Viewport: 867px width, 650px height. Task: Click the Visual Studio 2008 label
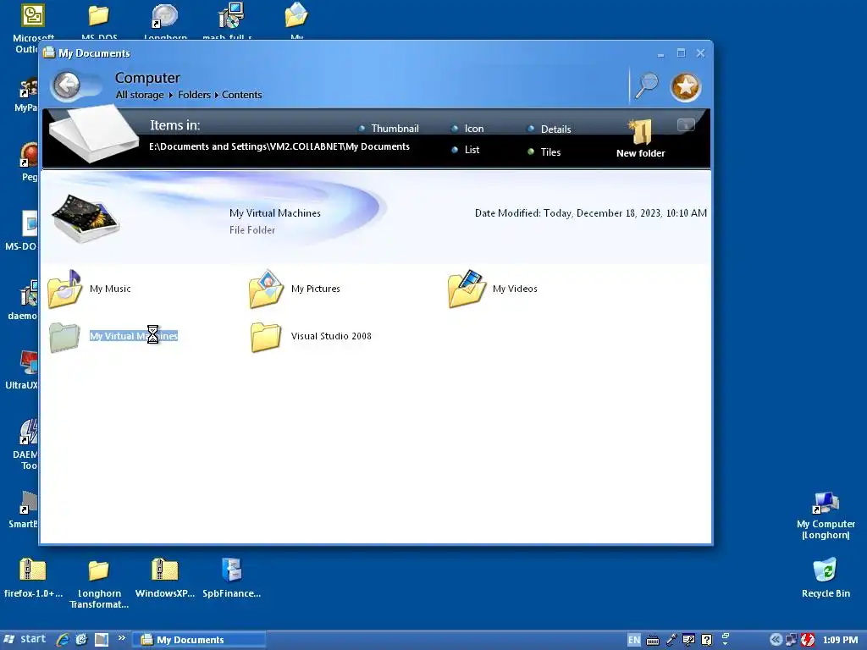pyautogui.click(x=331, y=336)
